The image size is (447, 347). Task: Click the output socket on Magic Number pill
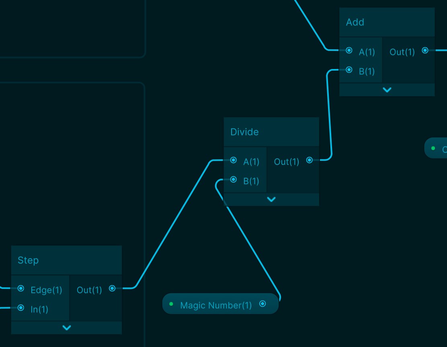pos(262,304)
